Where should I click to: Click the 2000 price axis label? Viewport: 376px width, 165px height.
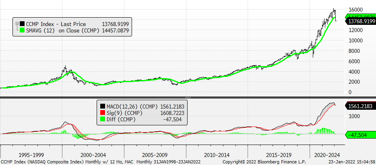click(354, 82)
